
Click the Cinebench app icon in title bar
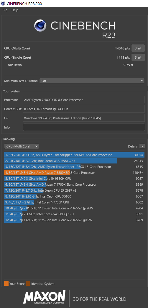3,3
